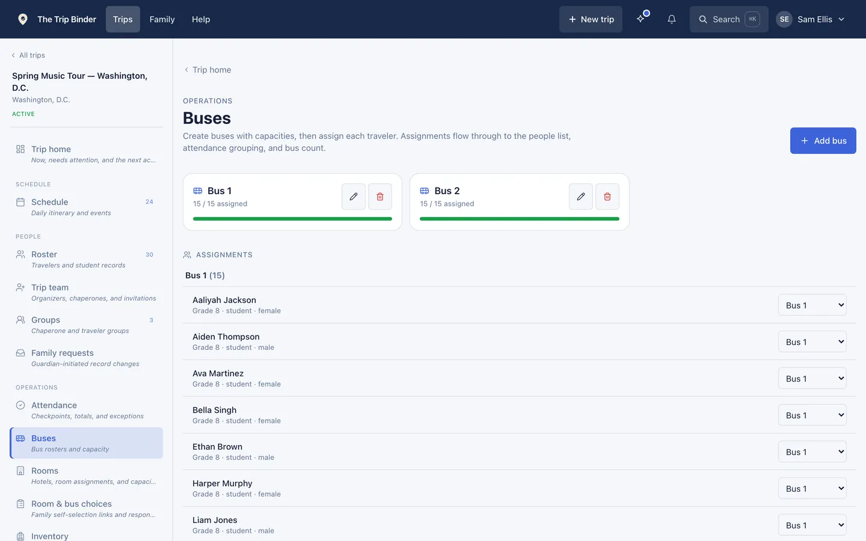Edit Bus 1 with the pencil icon
Screen dimensions: 866x541
[x=354, y=197]
